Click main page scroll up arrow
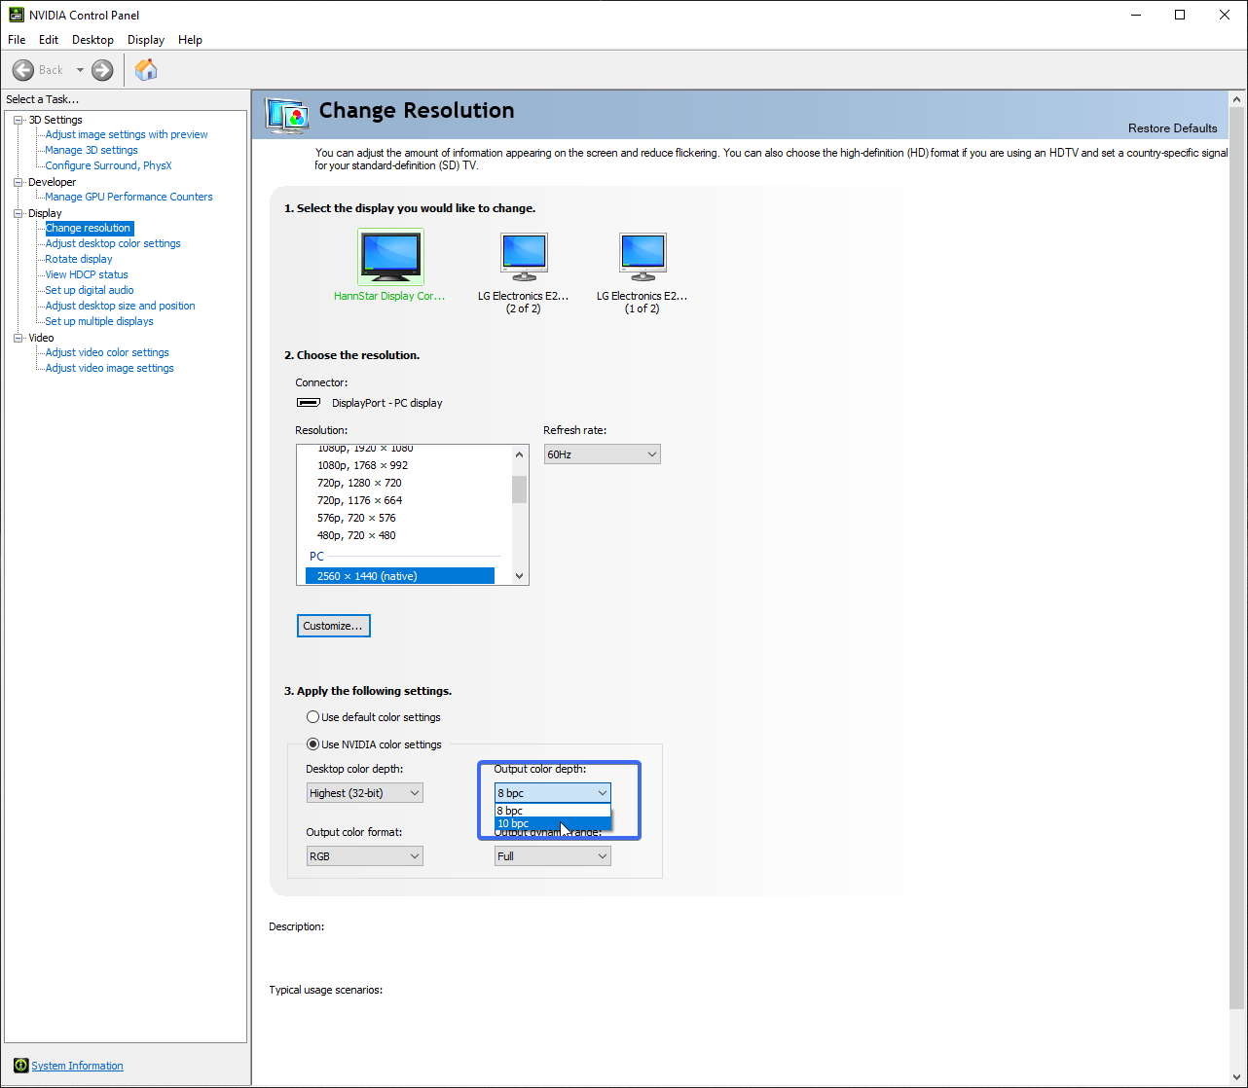Viewport: 1248px width, 1088px height. coord(1237,99)
